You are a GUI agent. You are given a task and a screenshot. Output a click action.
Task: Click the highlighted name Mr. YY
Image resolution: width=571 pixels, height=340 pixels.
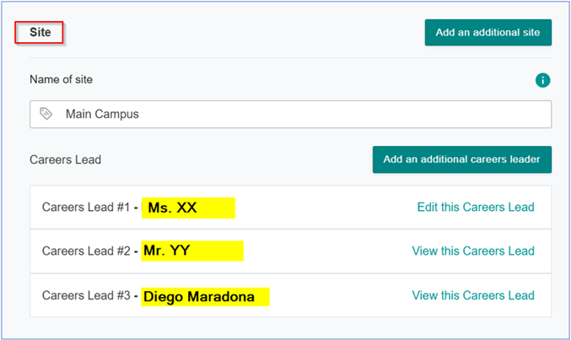(167, 251)
